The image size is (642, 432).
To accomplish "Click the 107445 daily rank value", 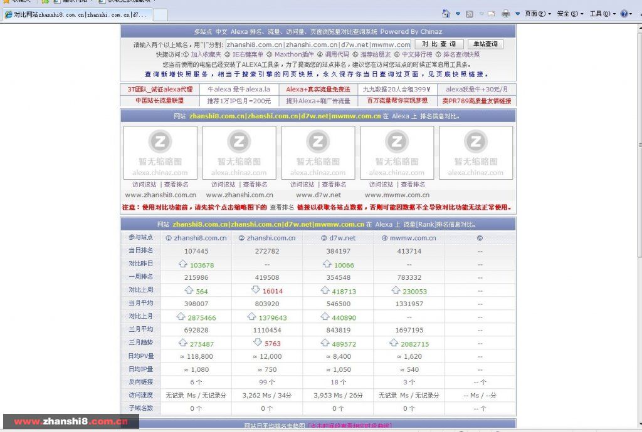I will click(196, 251).
